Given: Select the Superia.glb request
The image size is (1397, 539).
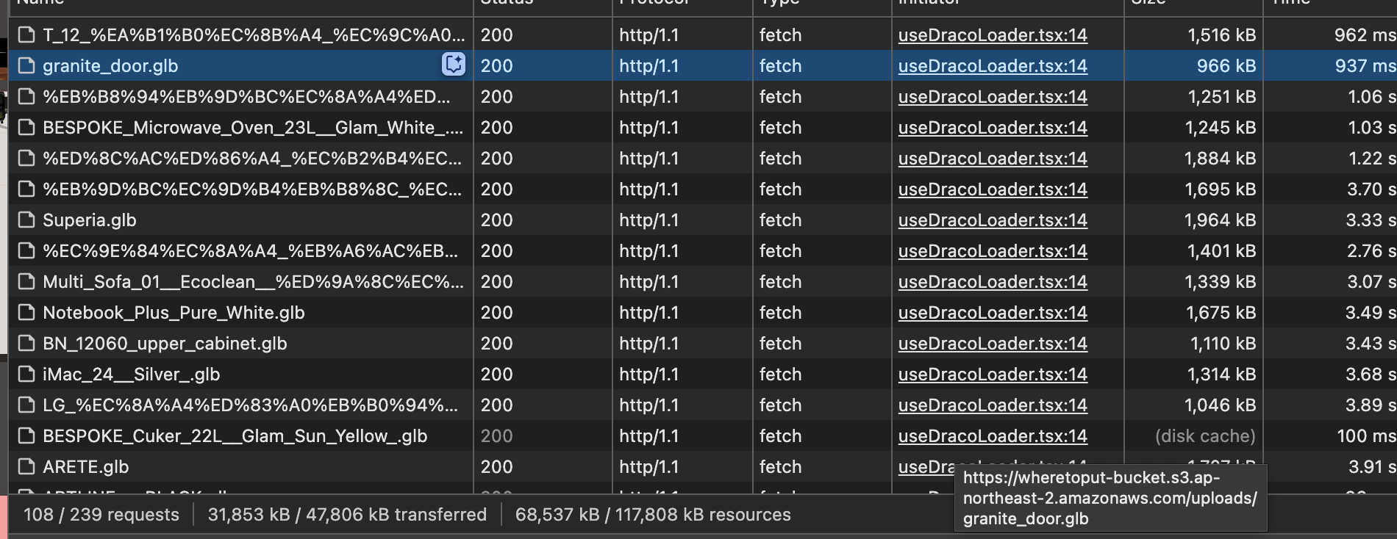Looking at the screenshot, I should pyautogui.click(x=90, y=220).
